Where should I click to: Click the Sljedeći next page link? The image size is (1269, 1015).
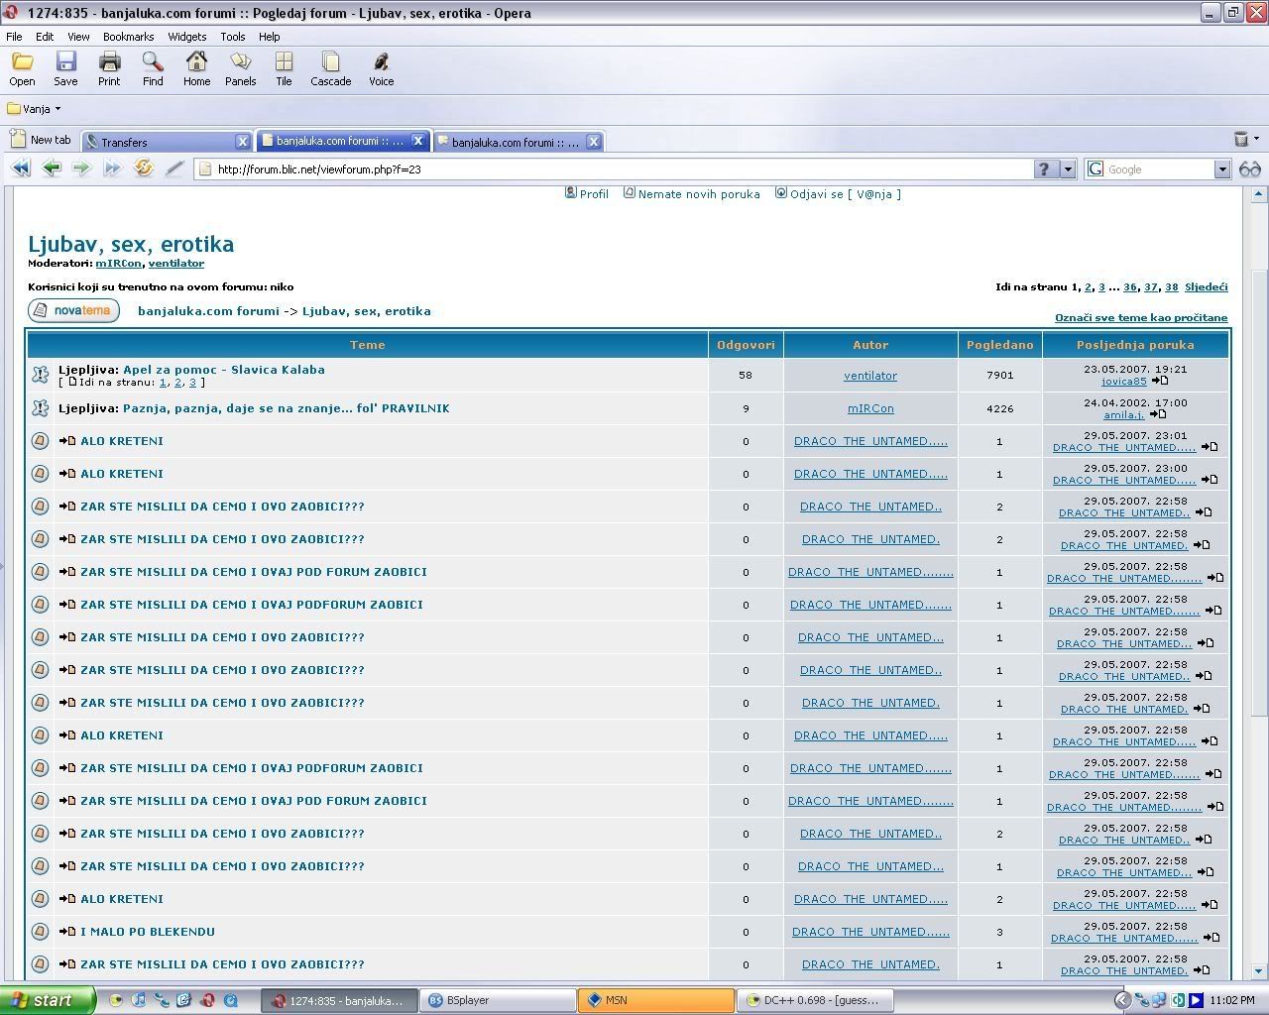click(x=1206, y=286)
